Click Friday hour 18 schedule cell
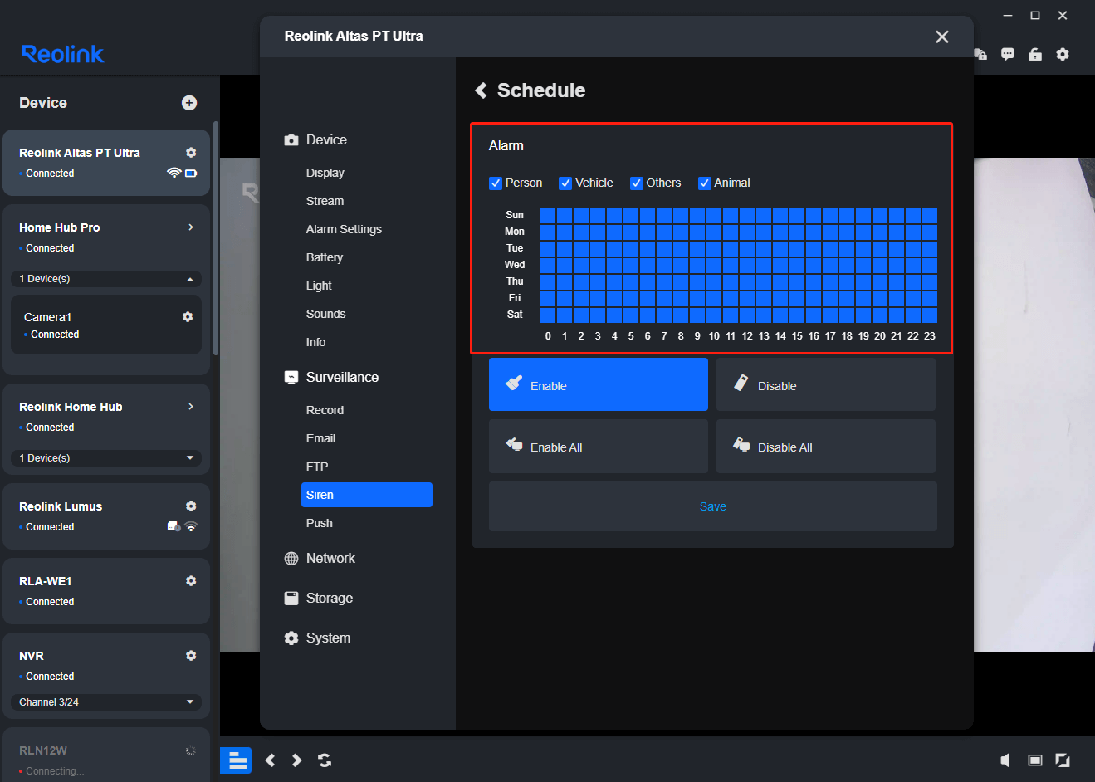This screenshot has height=782, width=1095. tap(847, 298)
